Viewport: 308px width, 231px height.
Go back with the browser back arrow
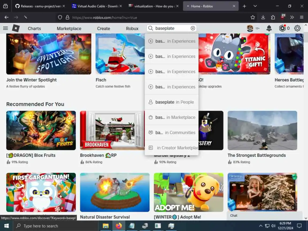pyautogui.click(x=6, y=17)
